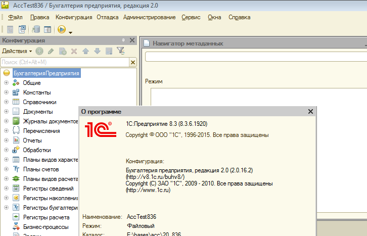Clear the search field with X button
This screenshot has width=367, height=236.
pos(133,63)
